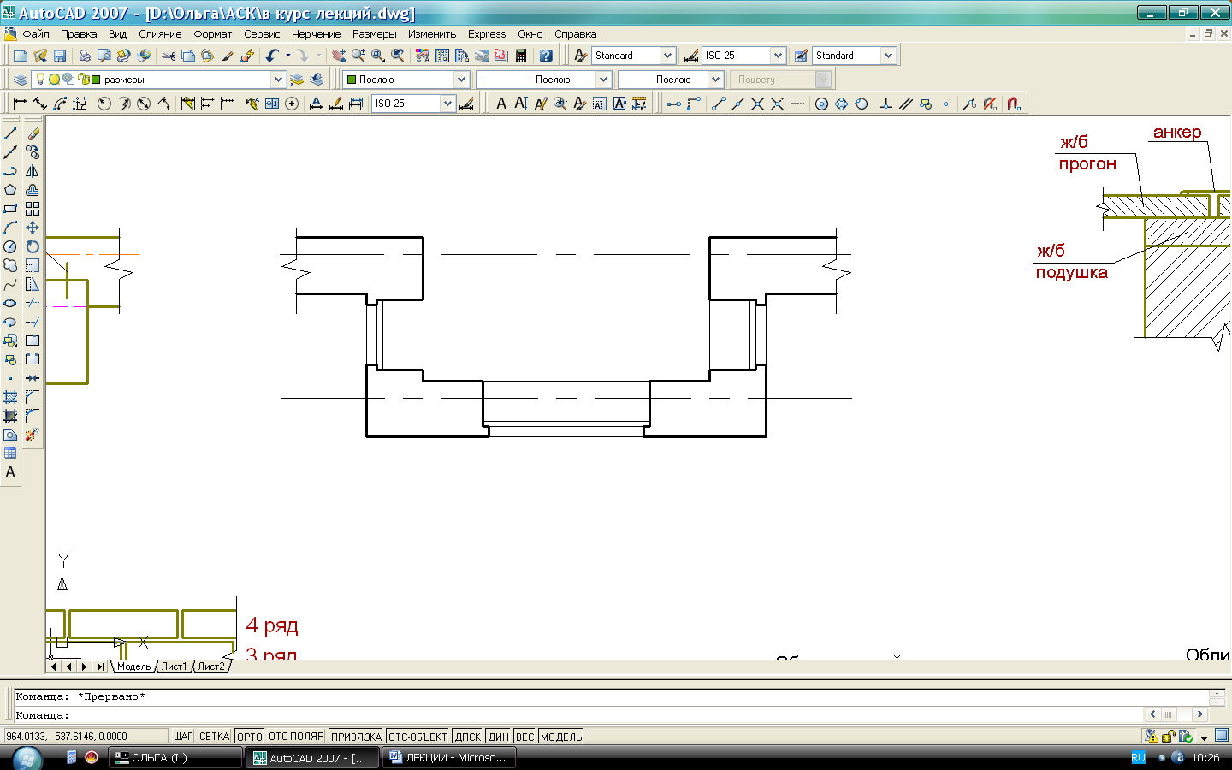Switch to ЛЕКЦИИ Microsoft Word taskbar button
The width and height of the screenshot is (1232, 770).
(x=447, y=758)
